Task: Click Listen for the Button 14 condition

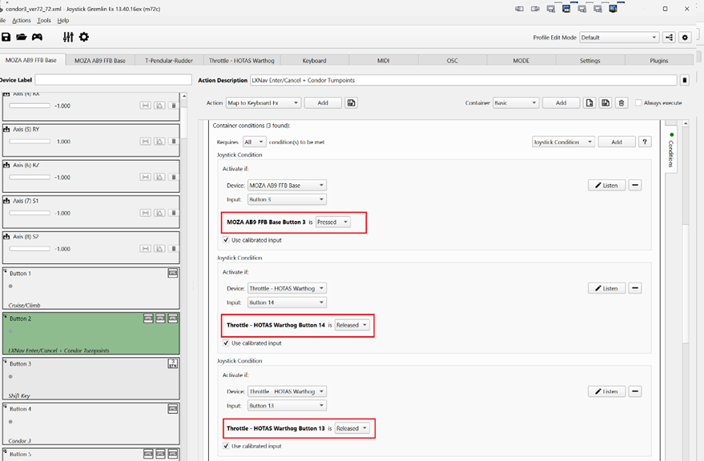Action: click(x=606, y=288)
